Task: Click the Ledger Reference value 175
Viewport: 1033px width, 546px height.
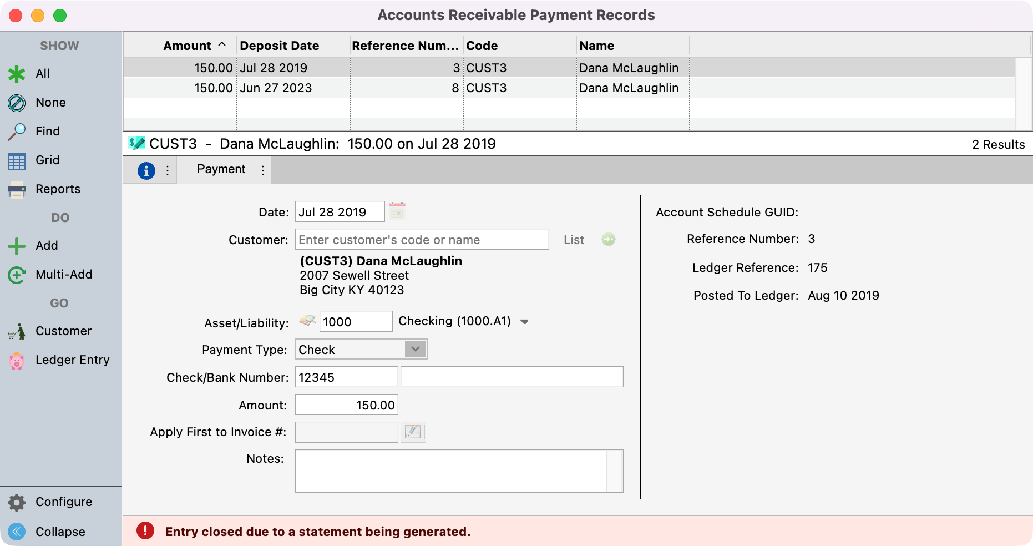Action: pyautogui.click(x=817, y=267)
